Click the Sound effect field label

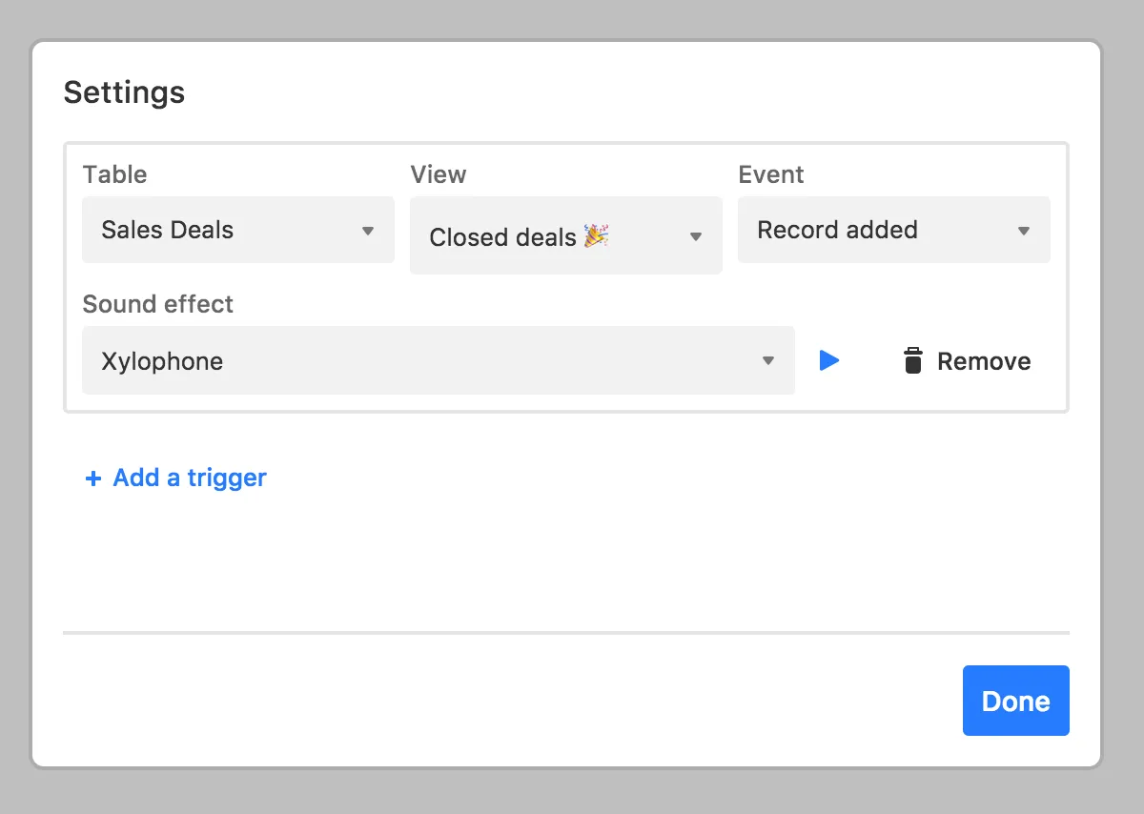(158, 304)
